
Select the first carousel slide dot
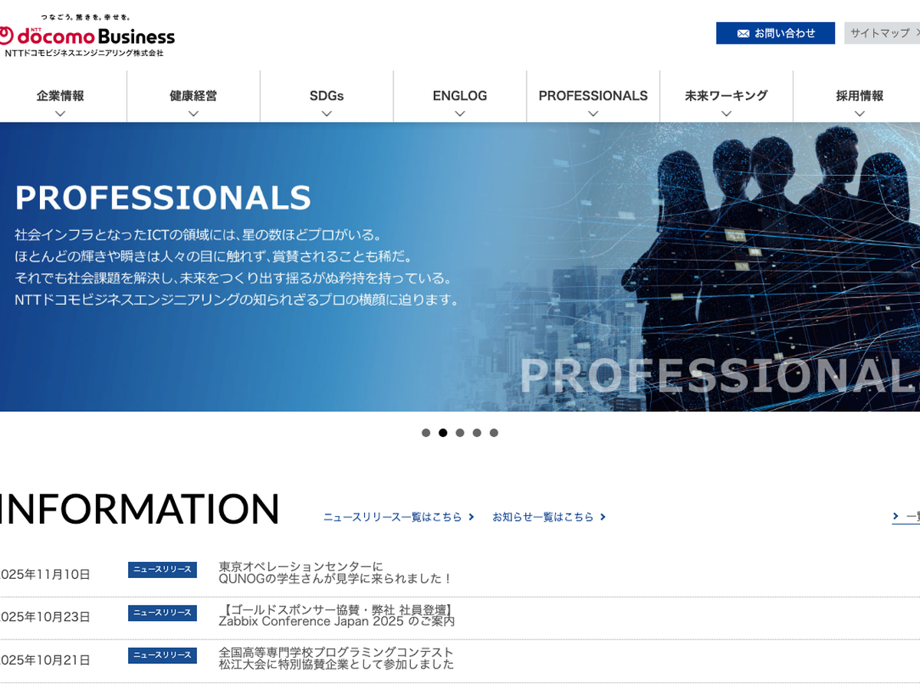[x=426, y=432]
